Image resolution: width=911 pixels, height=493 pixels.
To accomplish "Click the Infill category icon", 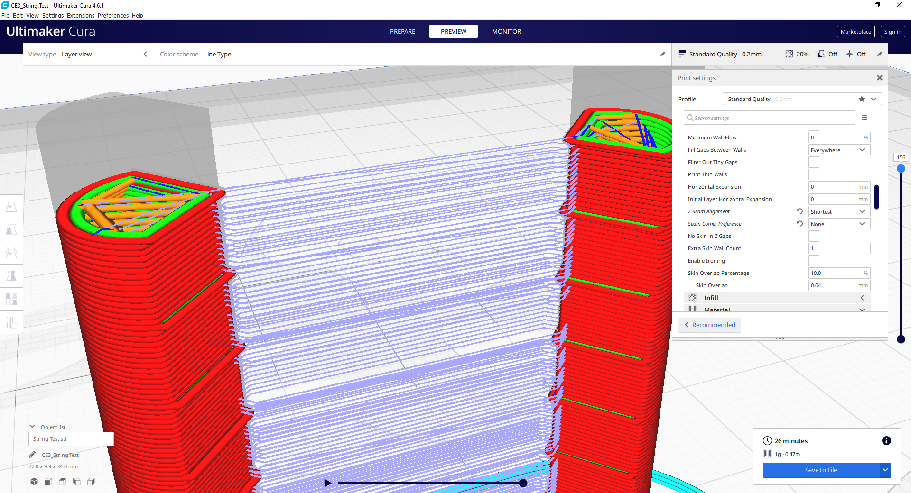I will pos(693,298).
